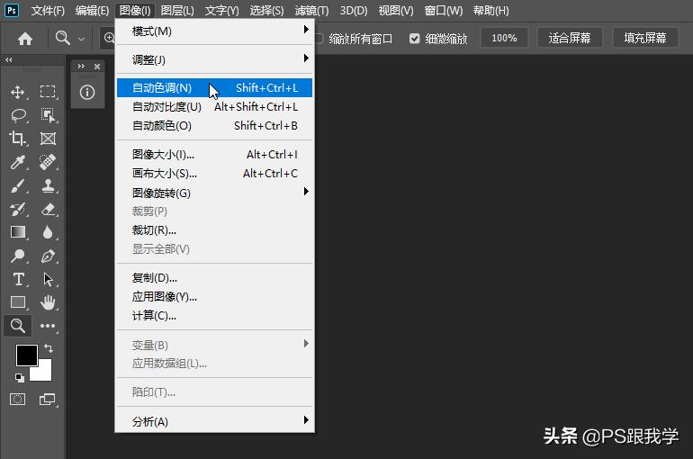Select the Object Selection tool
Image resolution: width=693 pixels, height=459 pixels.
click(x=48, y=115)
